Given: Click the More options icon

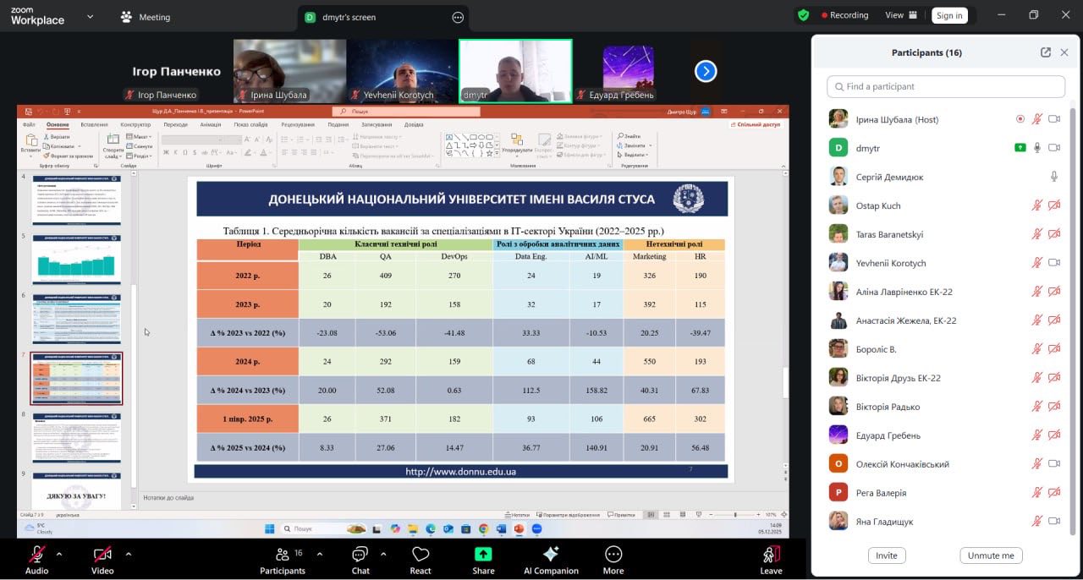Looking at the screenshot, I should click(613, 555).
